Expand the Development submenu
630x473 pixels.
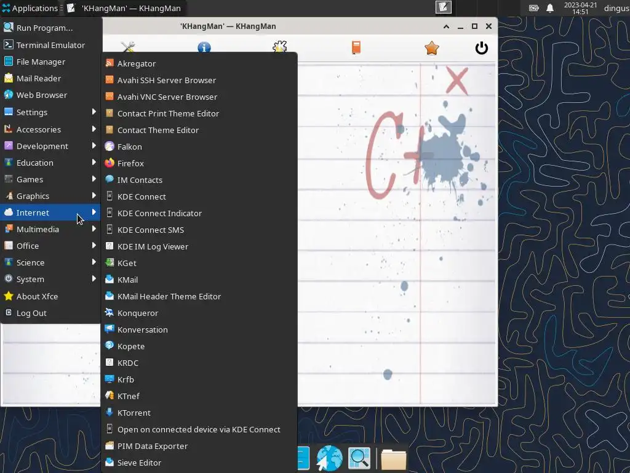click(50, 146)
